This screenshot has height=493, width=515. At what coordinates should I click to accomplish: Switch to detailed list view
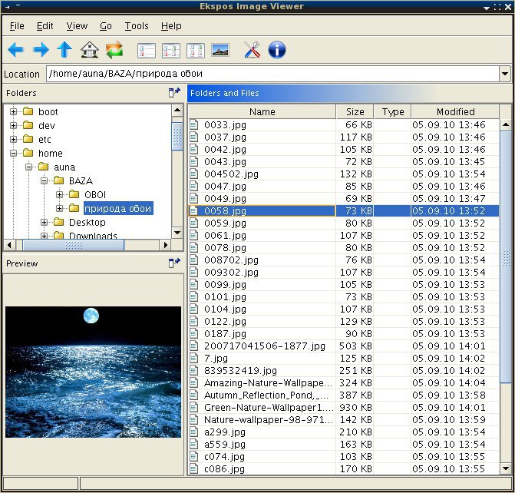click(x=146, y=51)
